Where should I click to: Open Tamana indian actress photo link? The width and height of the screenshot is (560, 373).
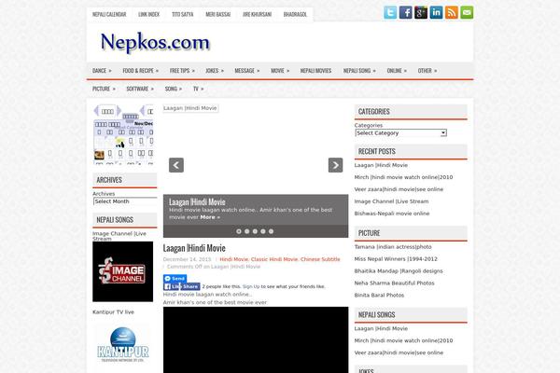(x=393, y=246)
